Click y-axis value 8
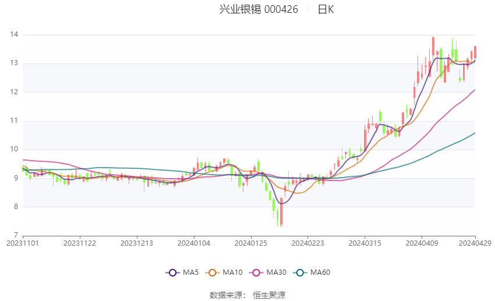Viewport: 495px width, 301px height. point(16,207)
